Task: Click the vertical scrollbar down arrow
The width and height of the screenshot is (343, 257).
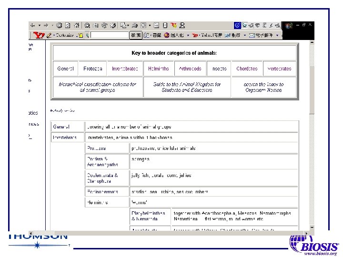Action: [x=312, y=227]
